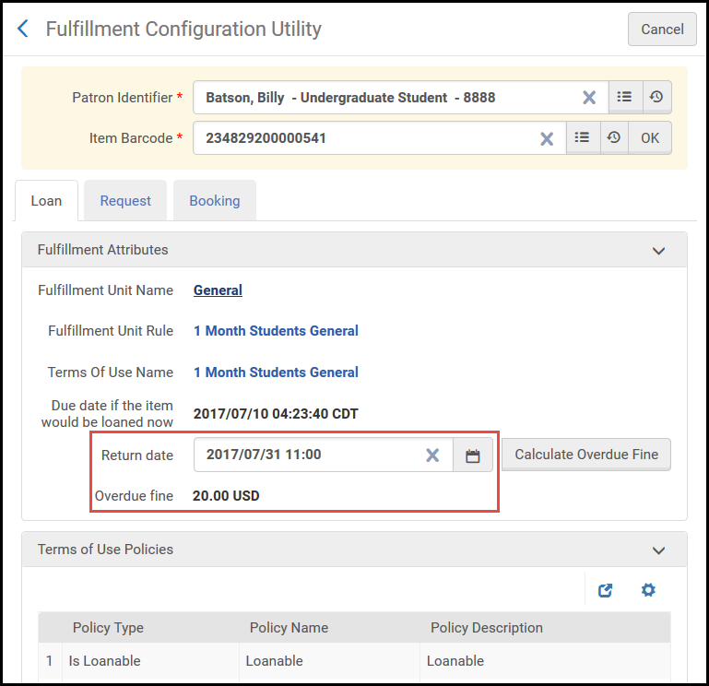Click Calculate Overdue Fine button
Viewport: 709px width, 686px height.
coord(586,455)
